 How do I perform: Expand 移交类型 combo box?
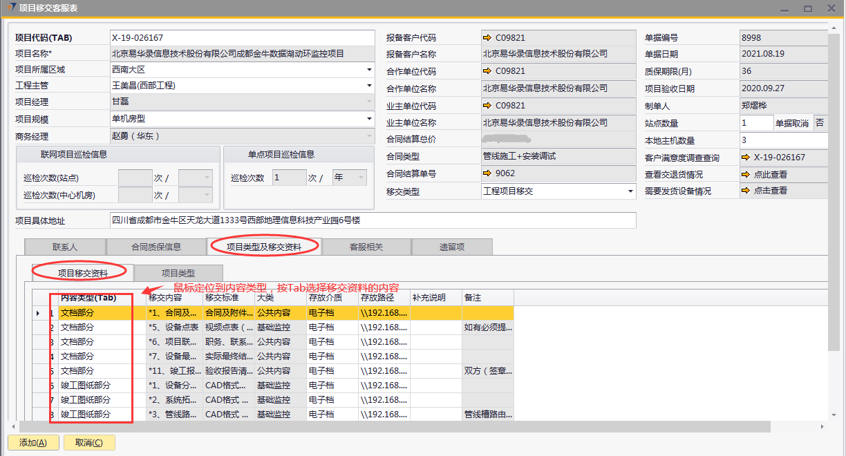[630, 191]
